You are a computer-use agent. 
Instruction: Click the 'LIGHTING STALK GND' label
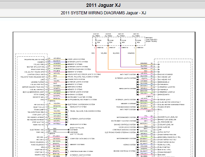click(36, 75)
